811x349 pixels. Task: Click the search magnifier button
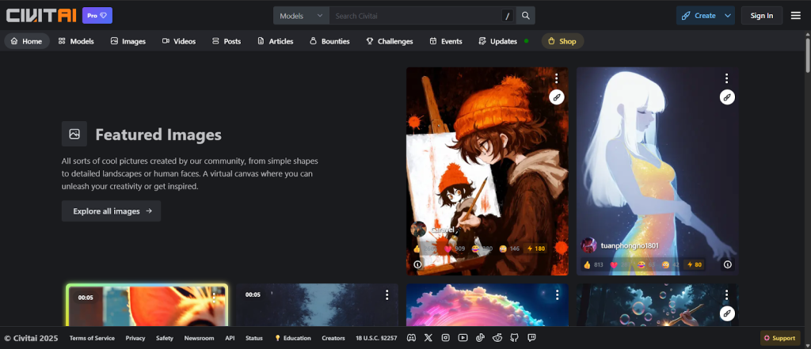[x=526, y=16]
